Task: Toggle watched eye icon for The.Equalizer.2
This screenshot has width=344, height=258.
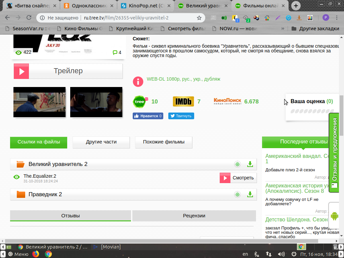Action: click(x=16, y=177)
